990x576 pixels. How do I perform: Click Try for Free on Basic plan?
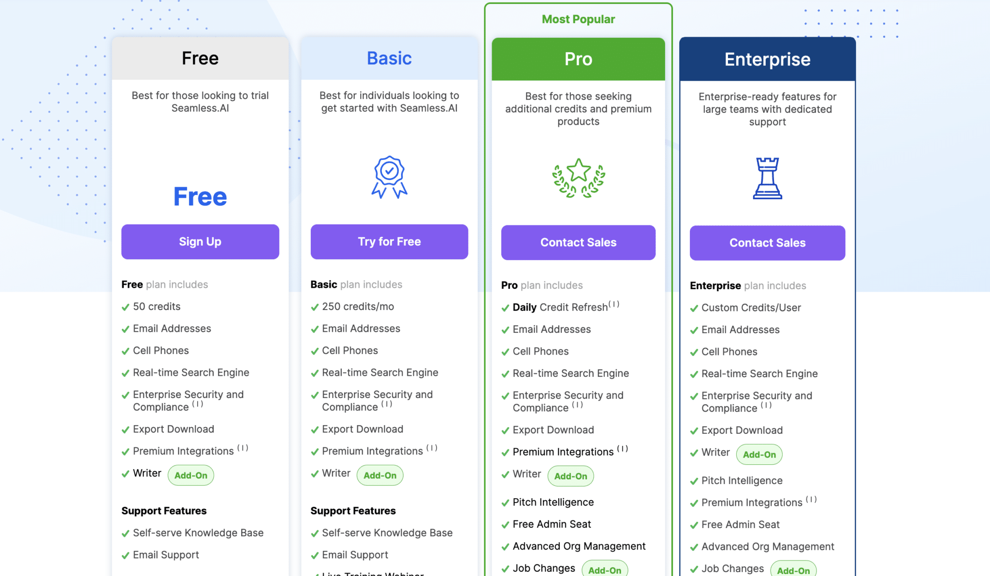[389, 241]
